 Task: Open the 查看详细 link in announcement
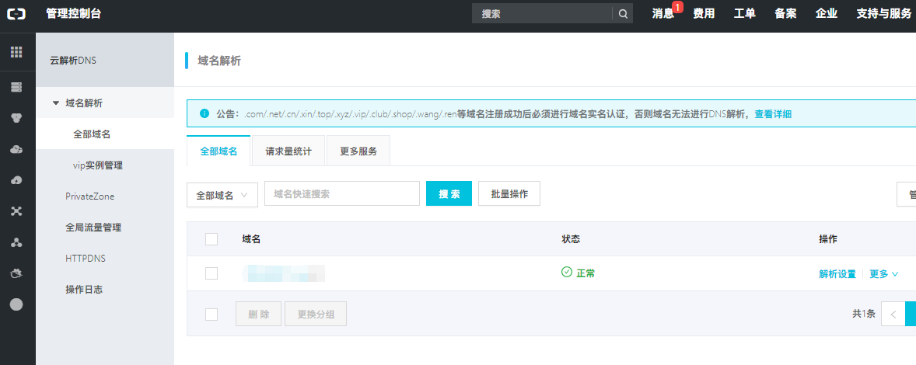click(774, 113)
